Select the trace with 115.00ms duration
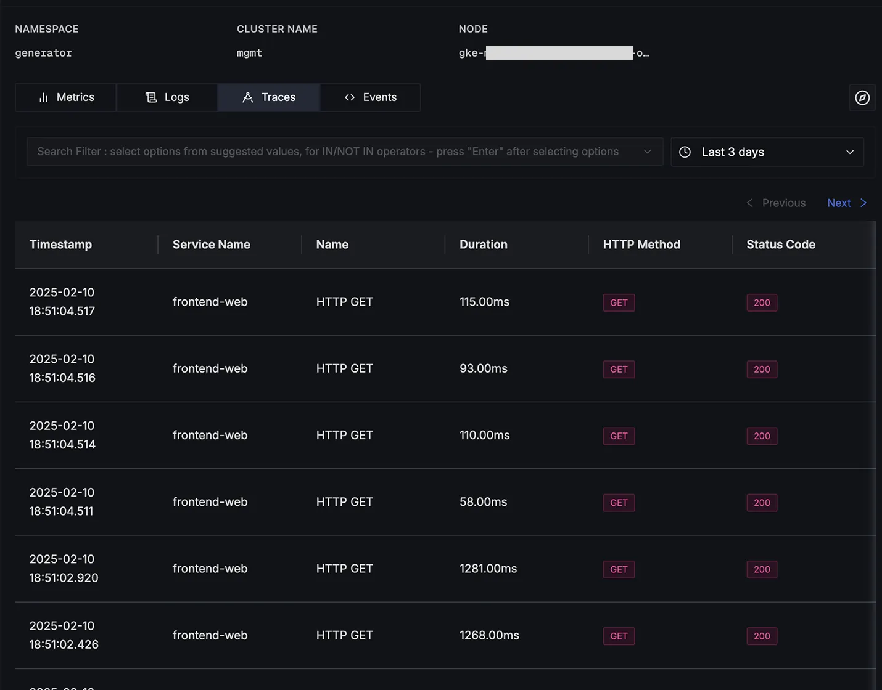The height and width of the screenshot is (690, 882). click(484, 302)
